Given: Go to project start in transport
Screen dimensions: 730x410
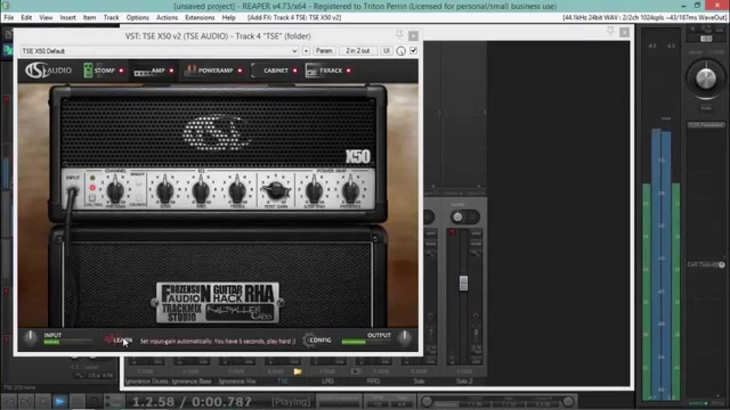Looking at the screenshot, I should [x=9, y=401].
